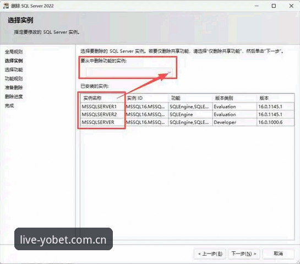Click the SQL Server setup title bar icon

[x=6, y=6]
